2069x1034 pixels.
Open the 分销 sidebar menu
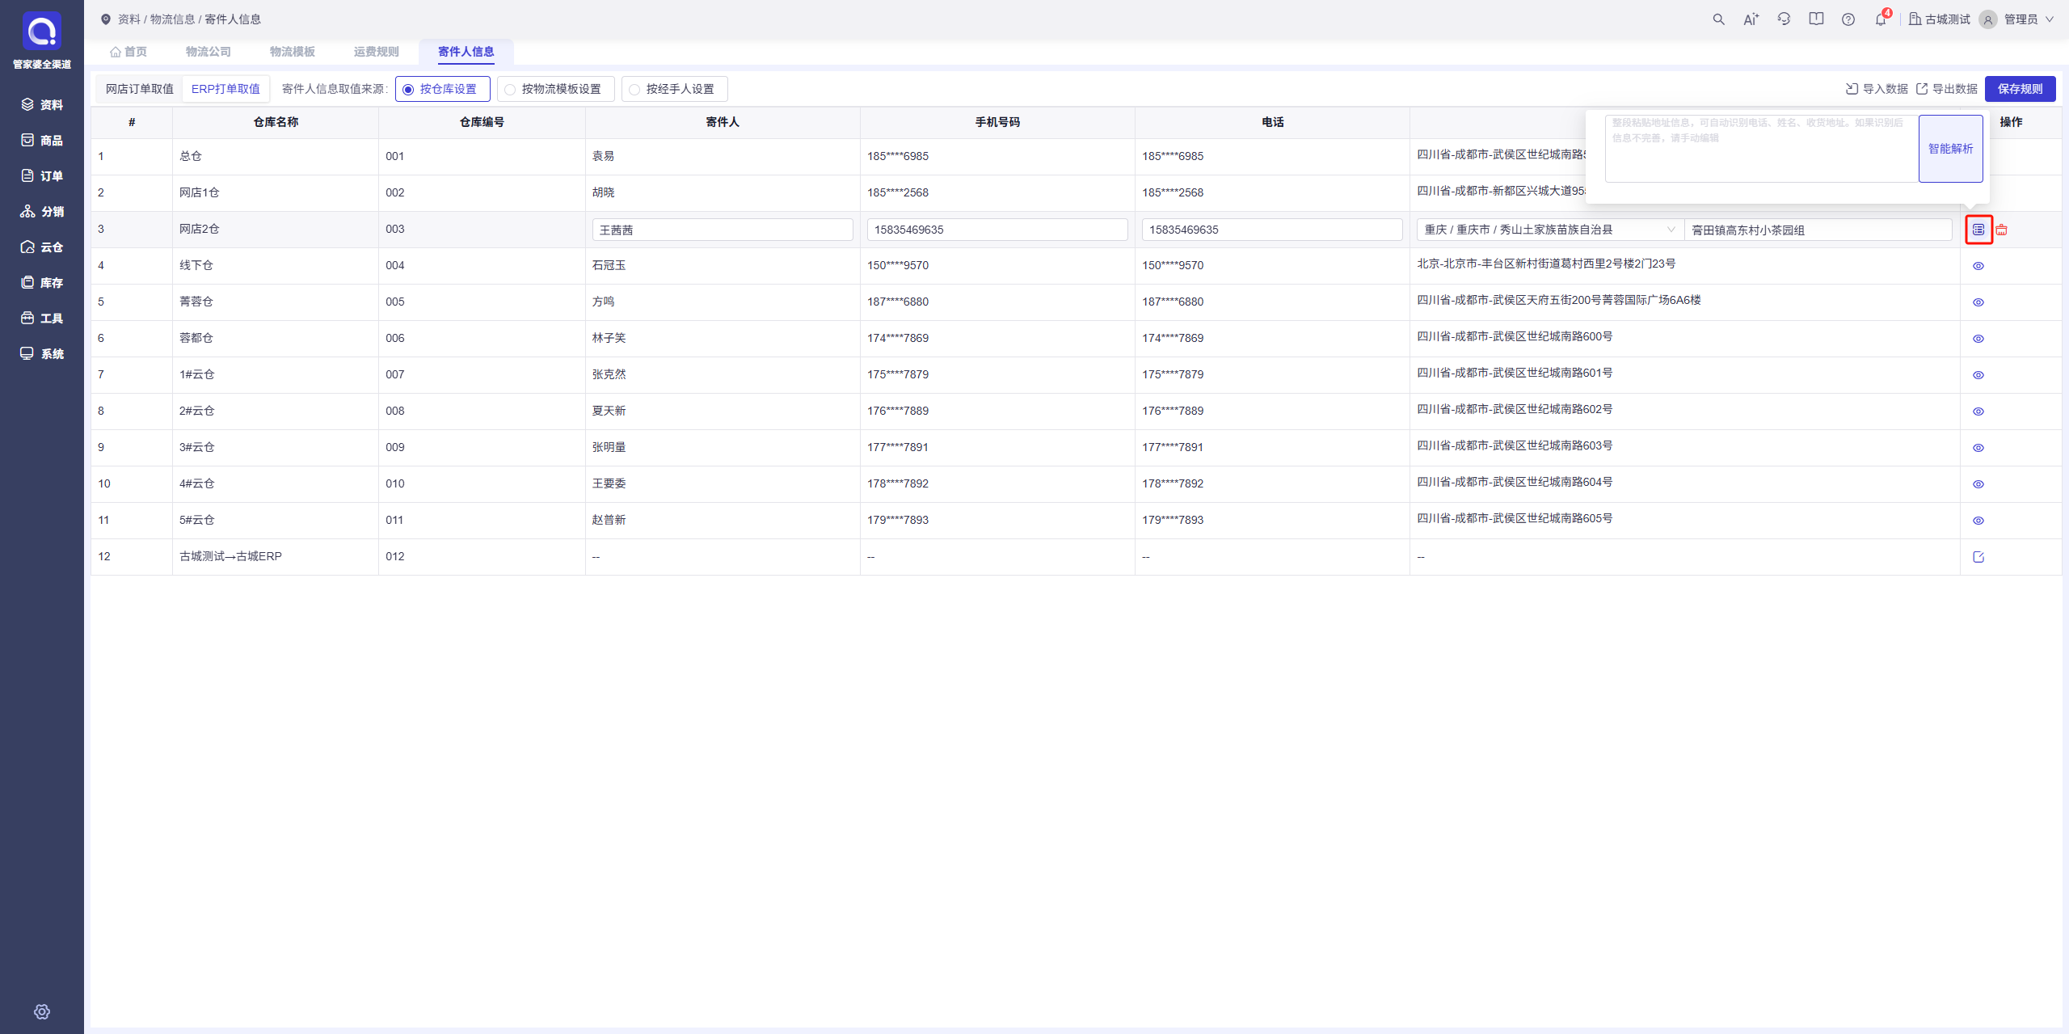(42, 211)
